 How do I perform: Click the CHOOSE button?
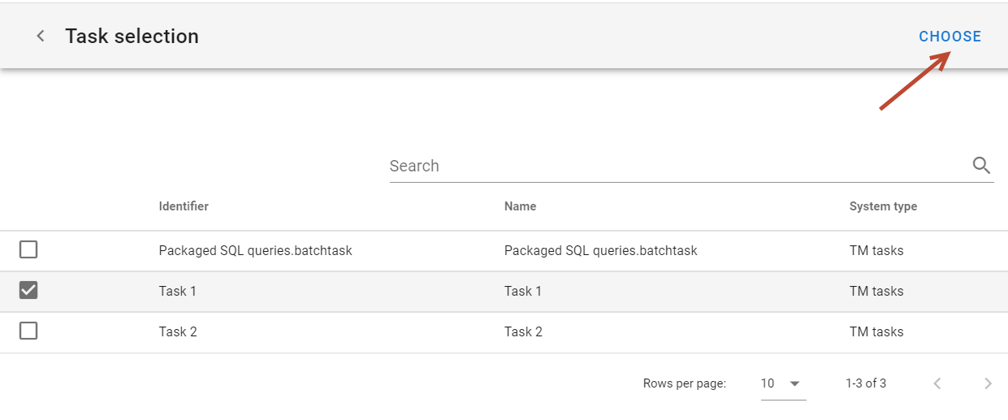click(x=950, y=37)
